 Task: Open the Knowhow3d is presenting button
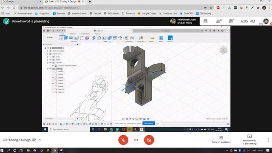pyautogui.click(x=249, y=140)
